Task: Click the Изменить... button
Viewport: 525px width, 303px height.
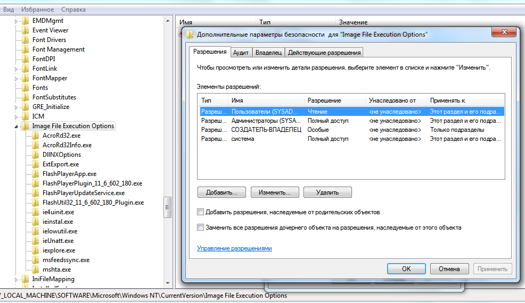Action: click(x=275, y=192)
